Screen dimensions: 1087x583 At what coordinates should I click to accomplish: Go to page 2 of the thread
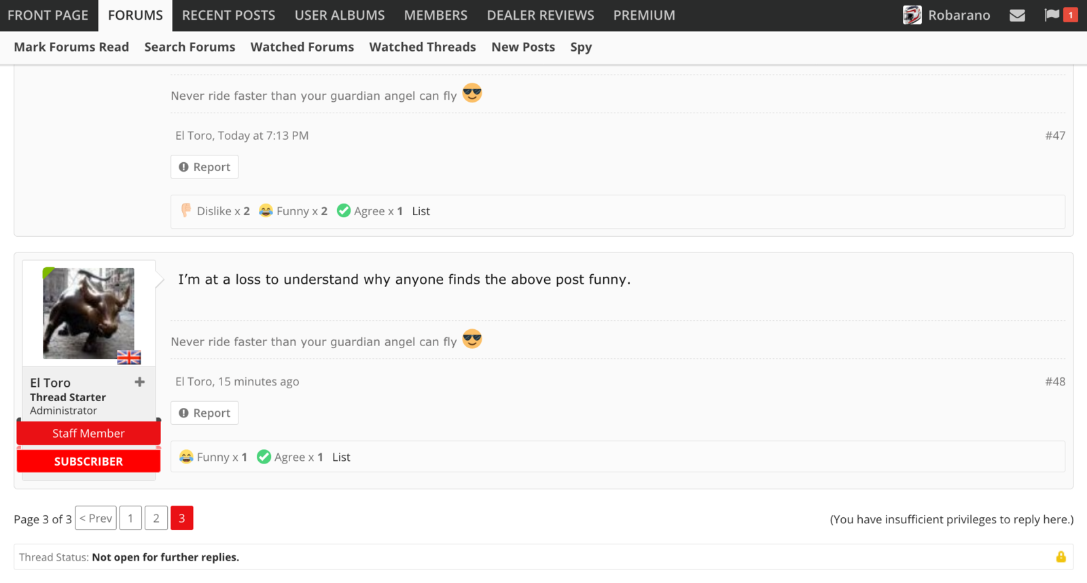pyautogui.click(x=156, y=519)
